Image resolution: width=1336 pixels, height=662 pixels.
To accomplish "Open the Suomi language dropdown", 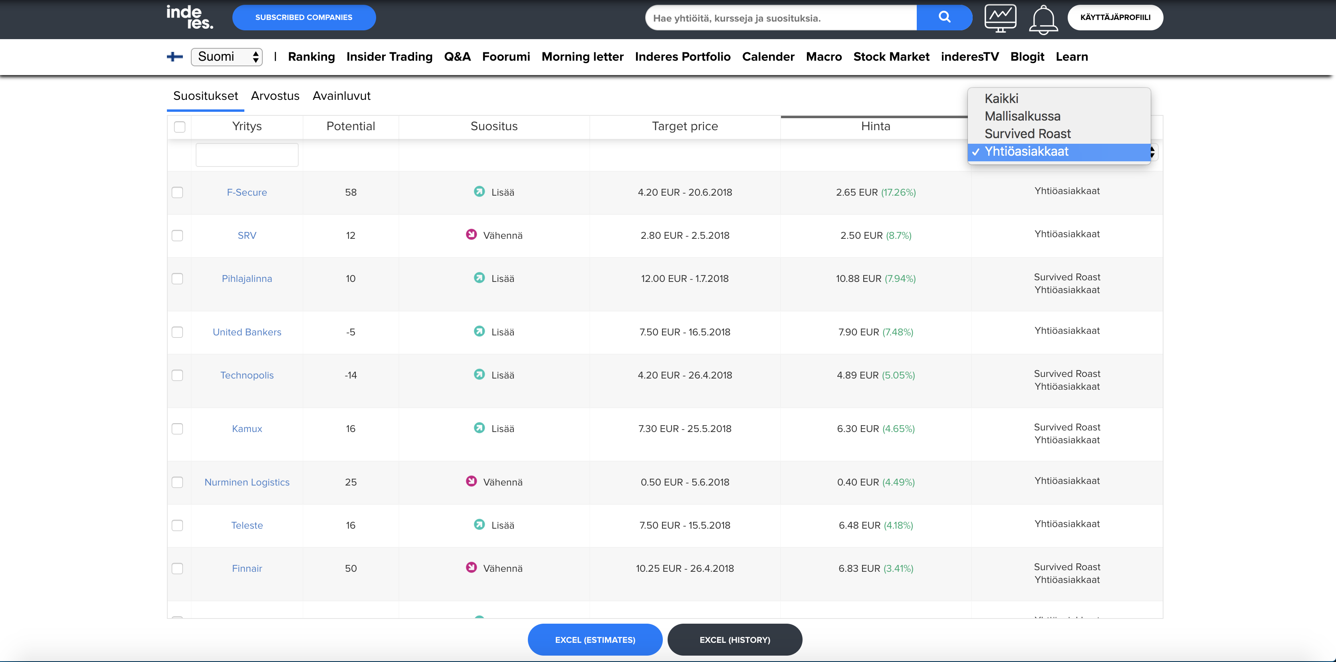I will point(227,57).
